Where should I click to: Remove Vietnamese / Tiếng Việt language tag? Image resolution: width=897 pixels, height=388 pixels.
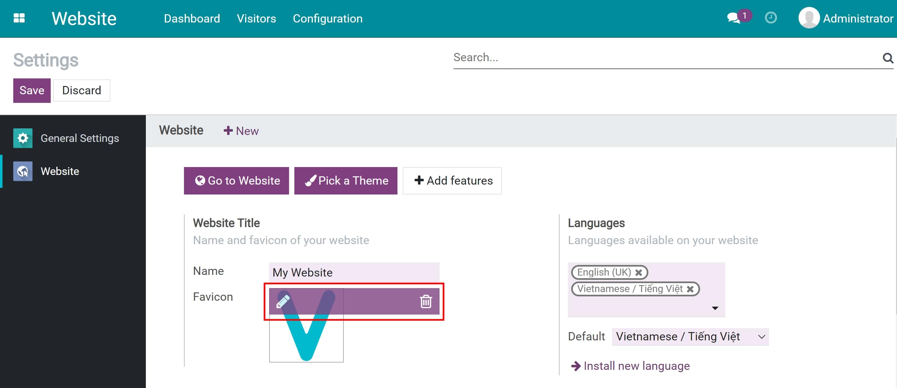tap(690, 289)
